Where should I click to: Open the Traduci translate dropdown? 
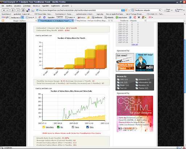(x=74, y=17)
